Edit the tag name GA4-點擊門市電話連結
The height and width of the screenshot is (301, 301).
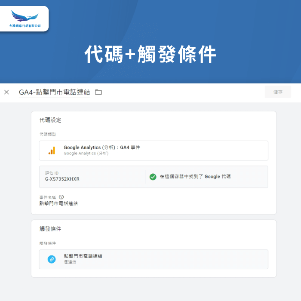(x=54, y=92)
